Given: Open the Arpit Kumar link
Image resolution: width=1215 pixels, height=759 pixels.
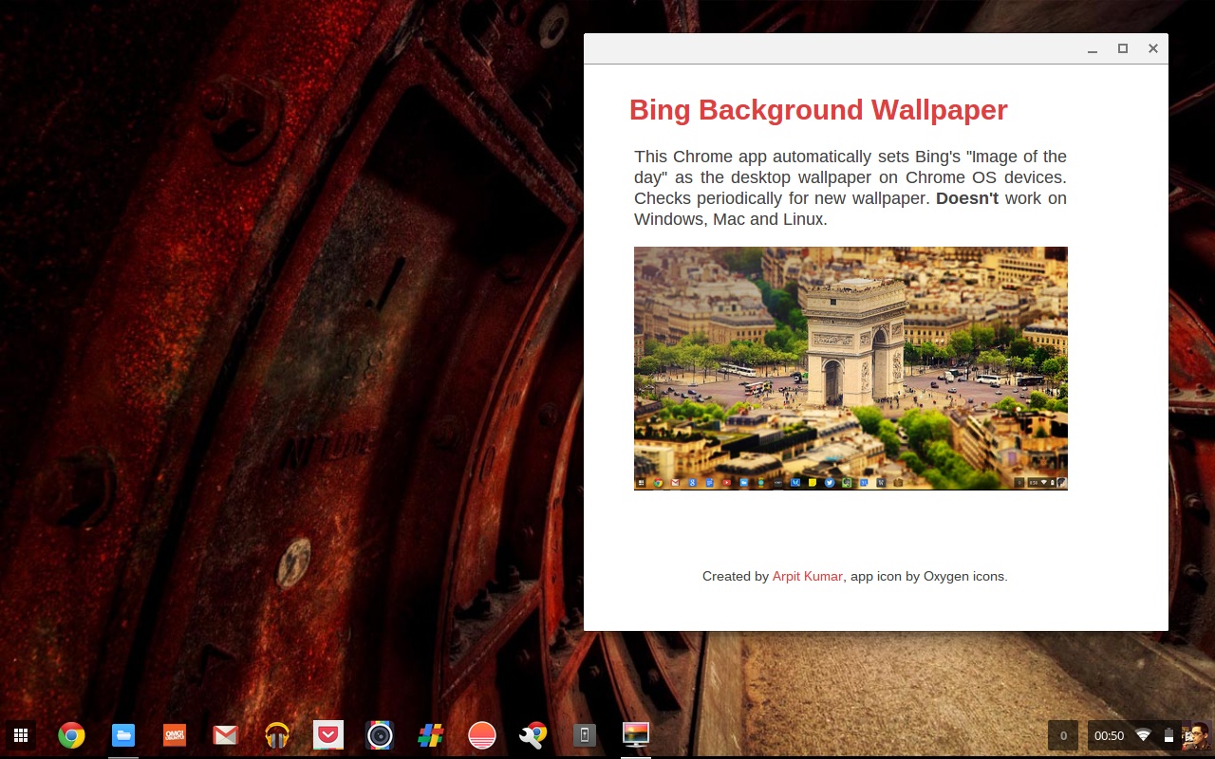Looking at the screenshot, I should click(808, 576).
